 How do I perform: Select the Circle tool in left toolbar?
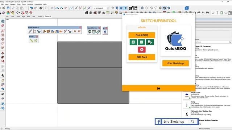pyautogui.click(x=3, y=39)
